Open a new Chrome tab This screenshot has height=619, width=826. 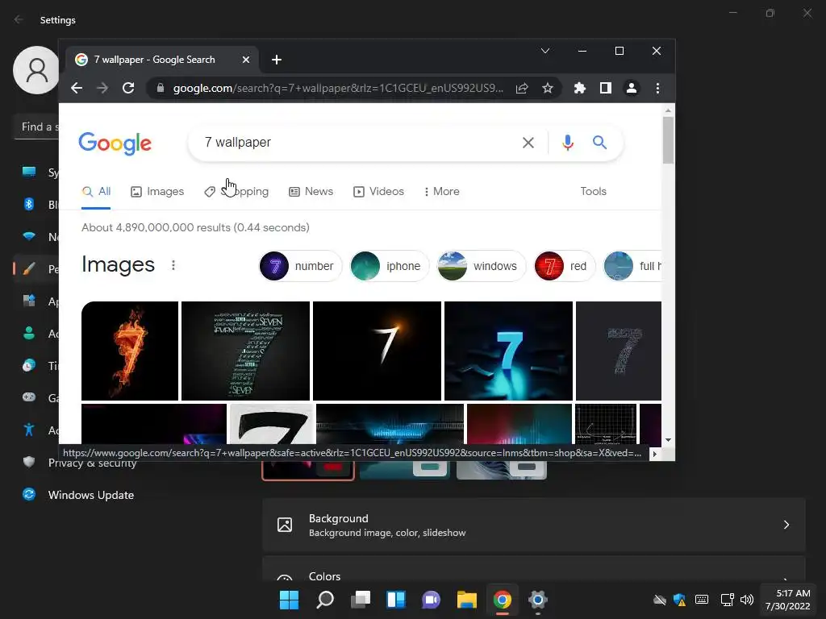click(x=277, y=60)
